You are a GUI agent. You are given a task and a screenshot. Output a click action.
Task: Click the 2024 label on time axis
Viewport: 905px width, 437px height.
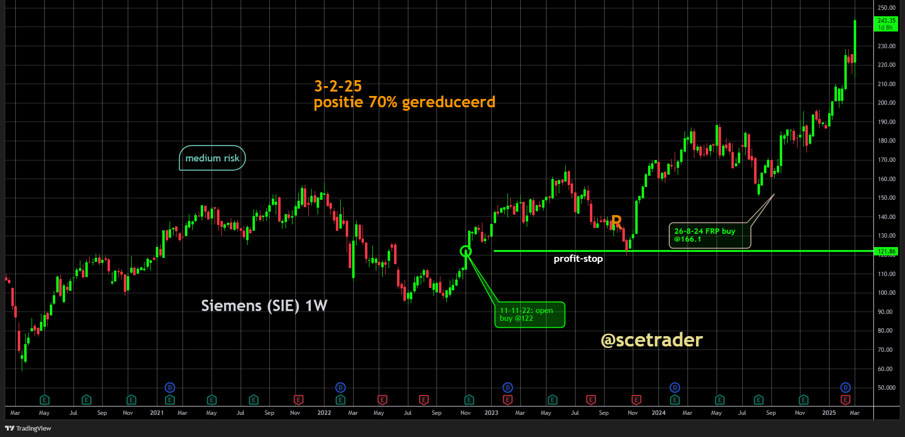(x=658, y=413)
